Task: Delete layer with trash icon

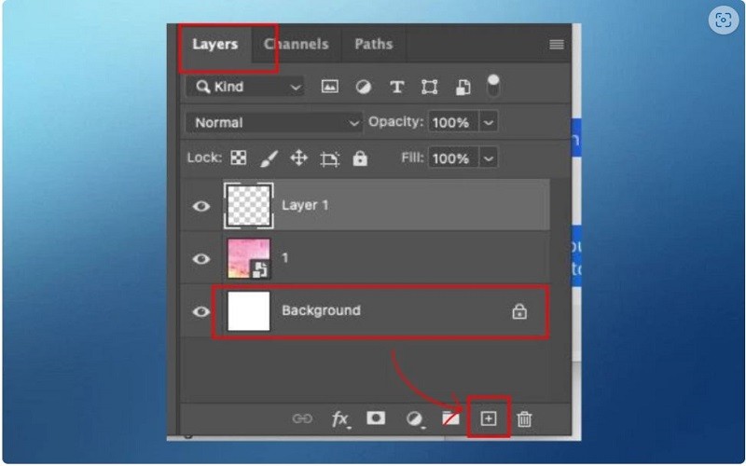Action: tap(524, 418)
